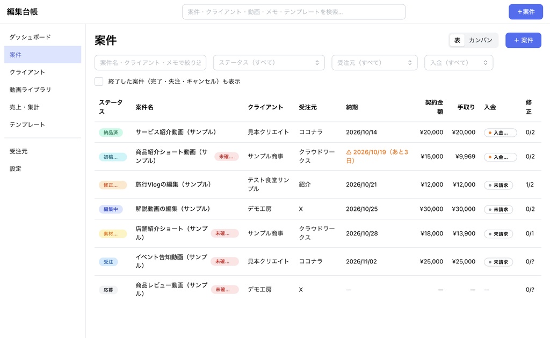Image resolution: width=550 pixels, height=338 pixels.
Task: Click 未確… tag on 商品紹介ショート動画 row
Action: pos(226,157)
